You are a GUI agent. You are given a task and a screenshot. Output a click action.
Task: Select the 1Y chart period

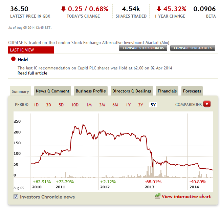tap(128, 105)
